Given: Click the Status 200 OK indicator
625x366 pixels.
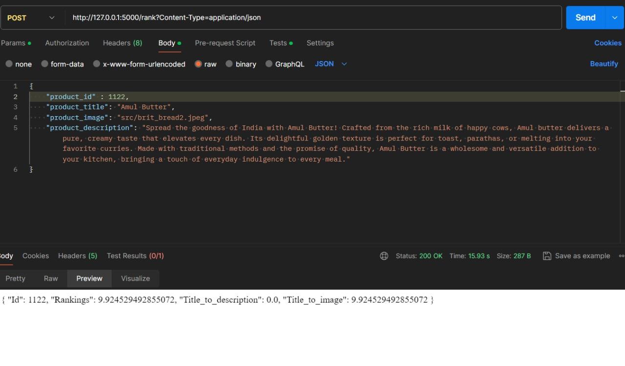Looking at the screenshot, I should 419,256.
